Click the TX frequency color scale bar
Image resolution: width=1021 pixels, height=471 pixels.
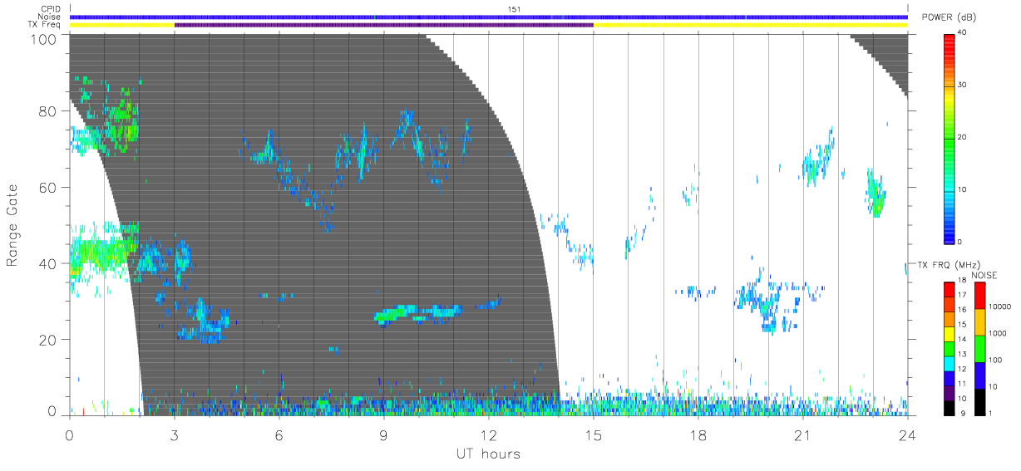(x=949, y=348)
